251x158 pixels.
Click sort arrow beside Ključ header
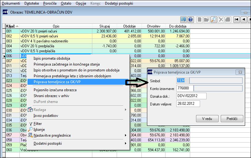coord(17,26)
